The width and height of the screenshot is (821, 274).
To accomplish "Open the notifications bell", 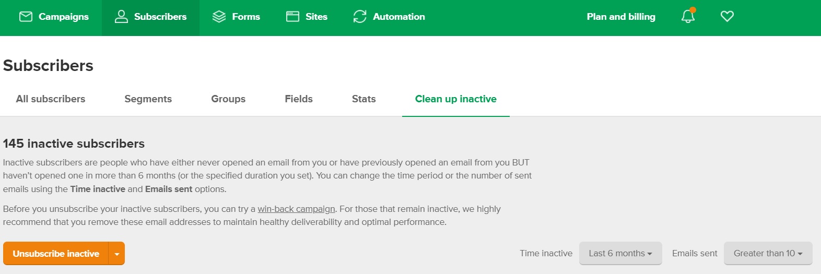I will (688, 16).
